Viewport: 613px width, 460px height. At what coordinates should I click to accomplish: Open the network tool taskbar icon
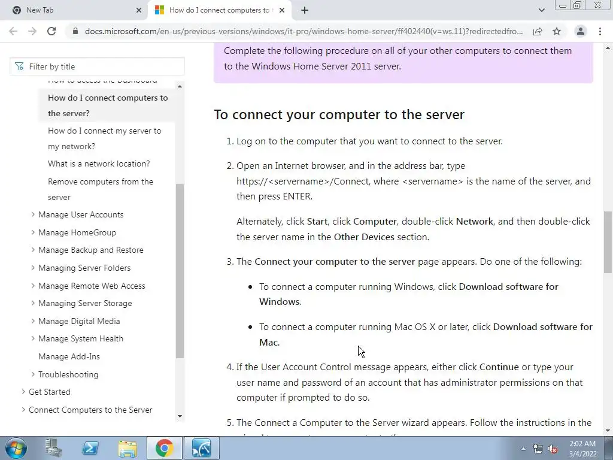pos(202,448)
